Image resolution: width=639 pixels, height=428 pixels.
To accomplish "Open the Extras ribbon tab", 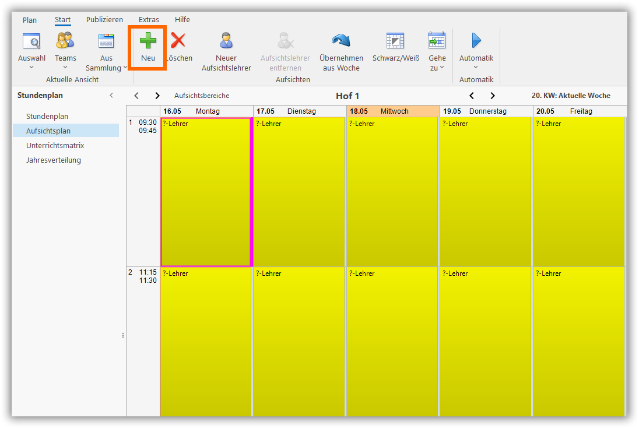I will click(x=149, y=20).
